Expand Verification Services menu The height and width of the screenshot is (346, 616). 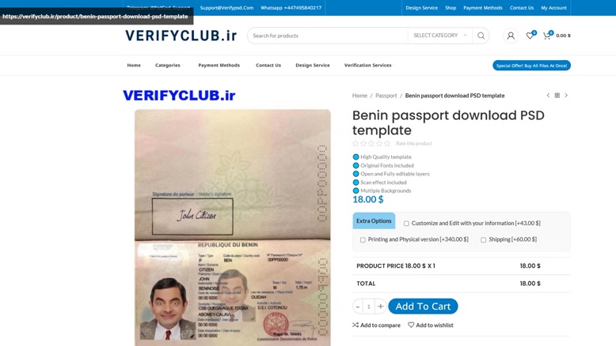pos(369,66)
